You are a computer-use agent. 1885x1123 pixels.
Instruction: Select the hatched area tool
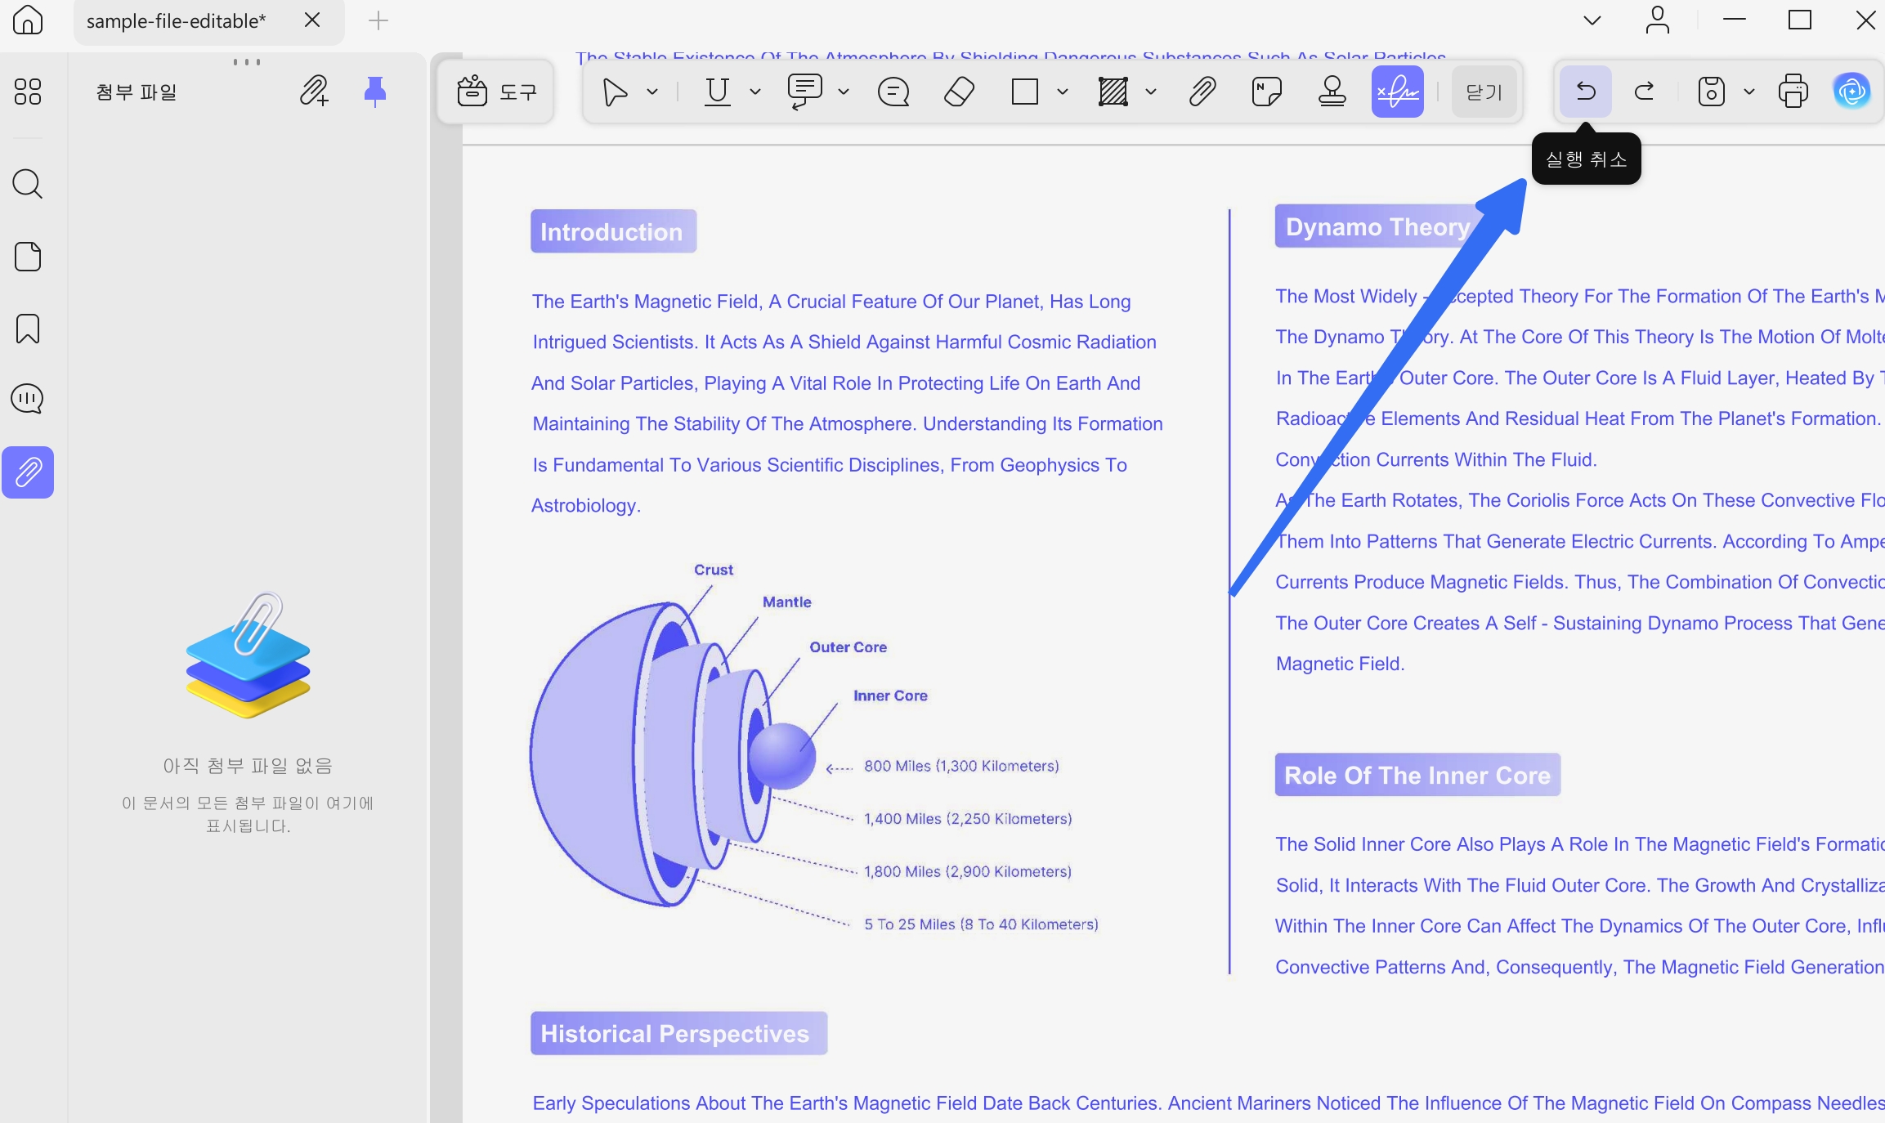click(1113, 92)
